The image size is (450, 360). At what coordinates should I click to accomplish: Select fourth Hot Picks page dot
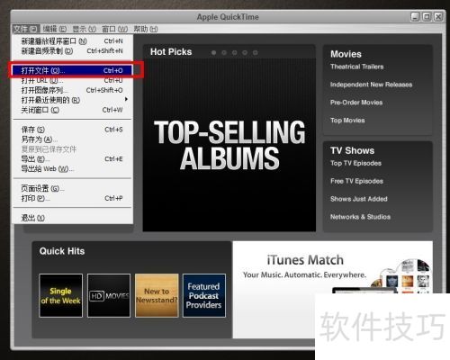tap(245, 53)
